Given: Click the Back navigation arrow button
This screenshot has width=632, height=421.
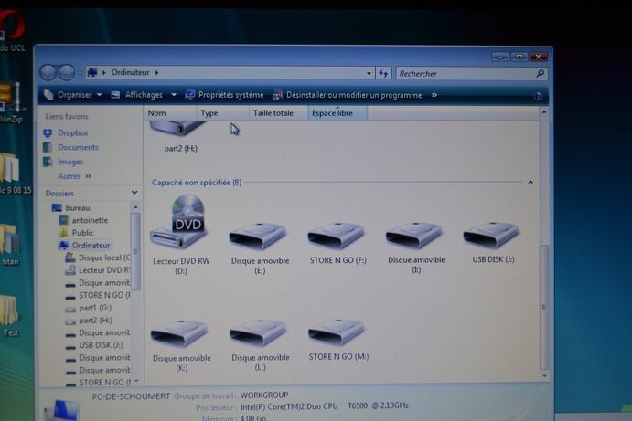Looking at the screenshot, I should [x=48, y=72].
